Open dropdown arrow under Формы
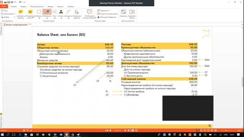The width and height of the screenshot is (244, 137). (x=39, y=18)
